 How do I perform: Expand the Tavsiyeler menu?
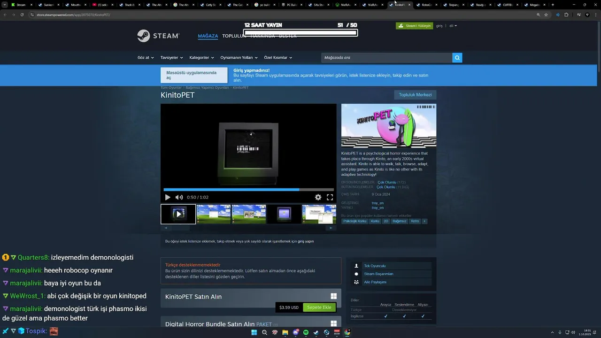click(x=172, y=57)
